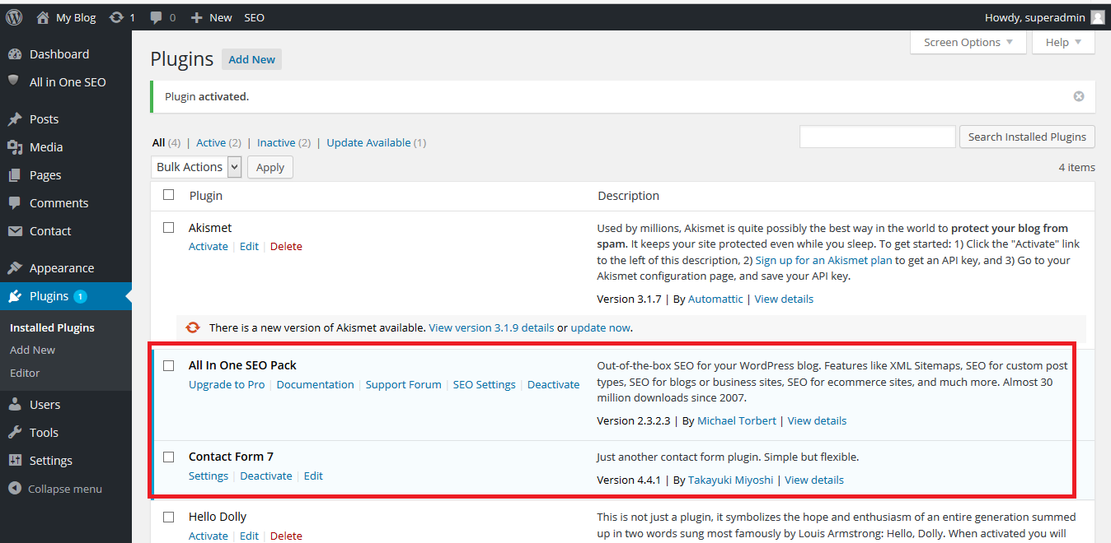Click the Akismet update refresh icon

click(193, 327)
